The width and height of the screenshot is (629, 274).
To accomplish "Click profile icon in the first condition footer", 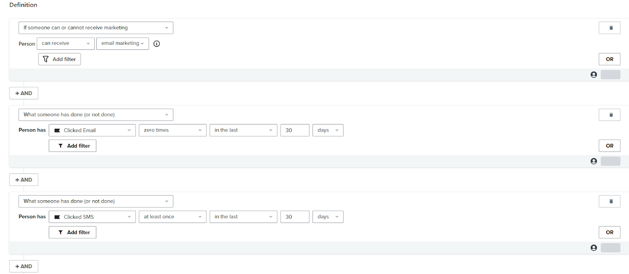I will click(x=594, y=75).
